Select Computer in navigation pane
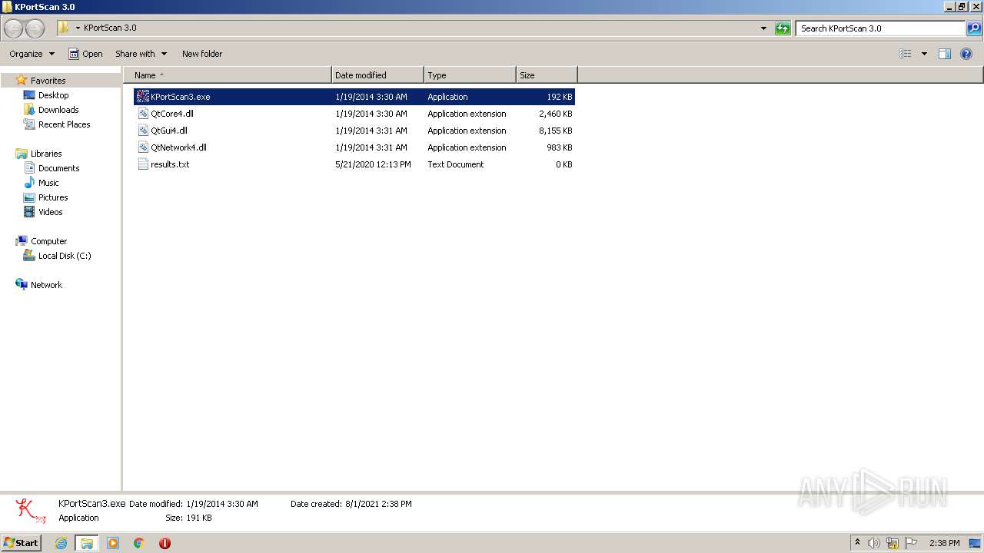Viewport: 984px width, 553px height. click(x=48, y=241)
